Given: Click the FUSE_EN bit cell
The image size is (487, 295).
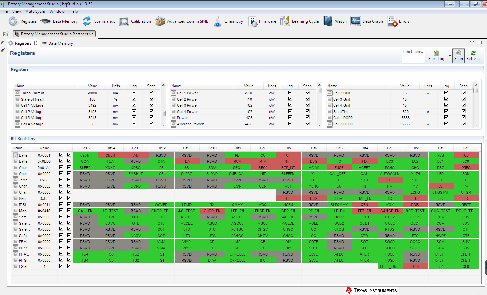Looking at the screenshot, I should [x=263, y=211].
